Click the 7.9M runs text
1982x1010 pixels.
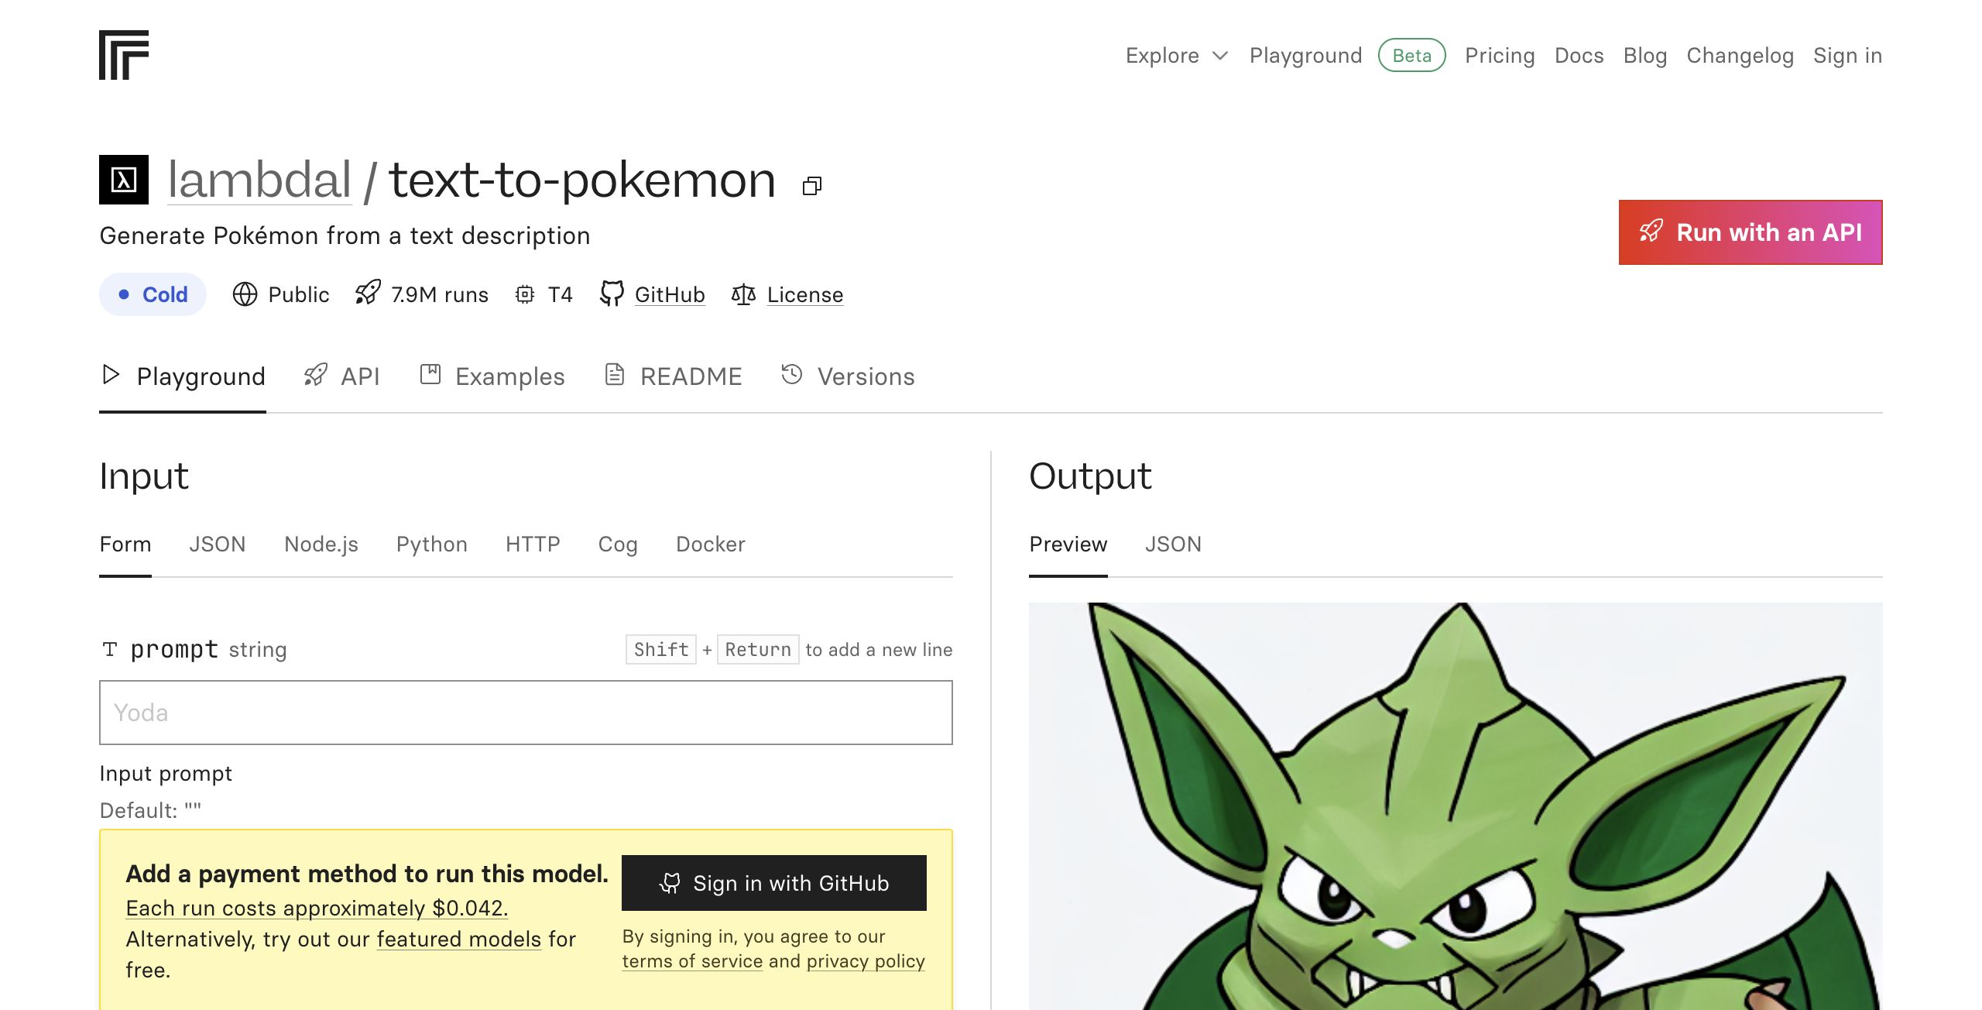(x=440, y=294)
